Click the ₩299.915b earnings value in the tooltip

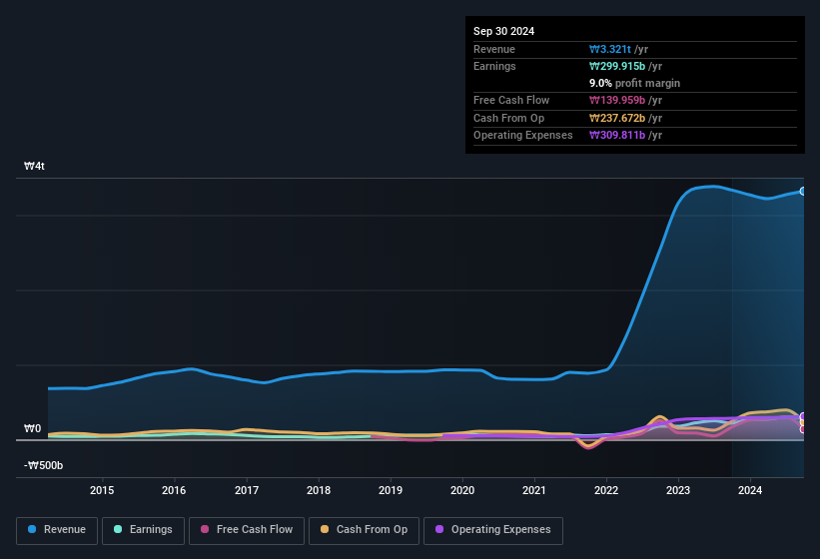617,66
